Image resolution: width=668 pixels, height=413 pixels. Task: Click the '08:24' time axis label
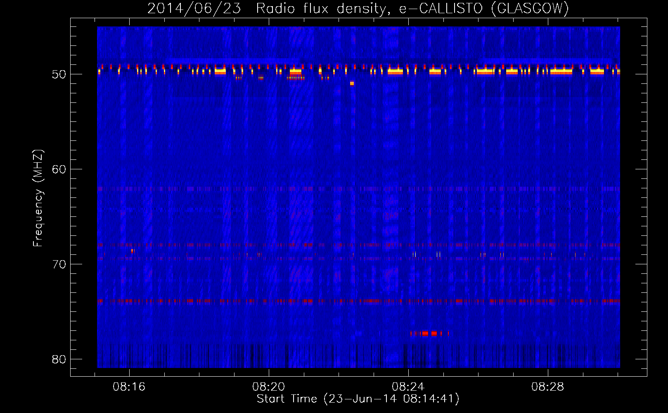(x=408, y=387)
